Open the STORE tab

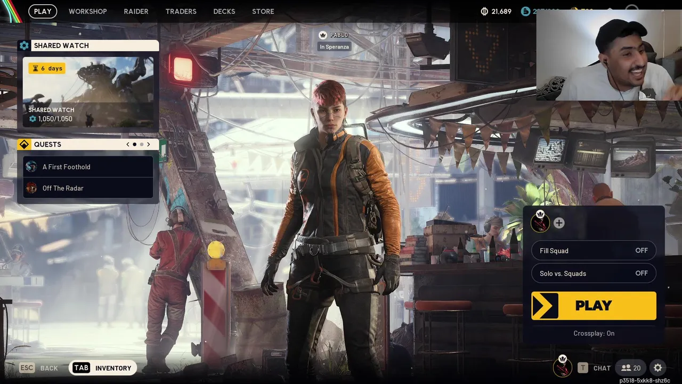[x=263, y=11]
